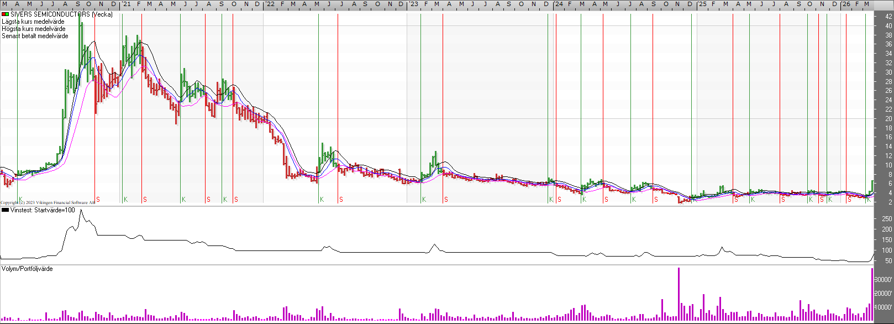
Task: Click the Vikingen Financial Software copyright text
Action: (x=48, y=203)
